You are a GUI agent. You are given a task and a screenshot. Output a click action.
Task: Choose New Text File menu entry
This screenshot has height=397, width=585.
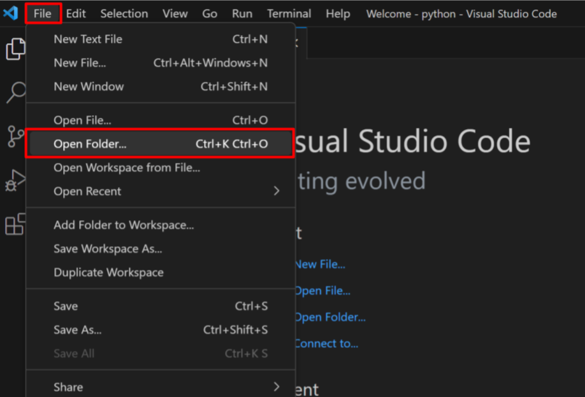click(x=161, y=39)
